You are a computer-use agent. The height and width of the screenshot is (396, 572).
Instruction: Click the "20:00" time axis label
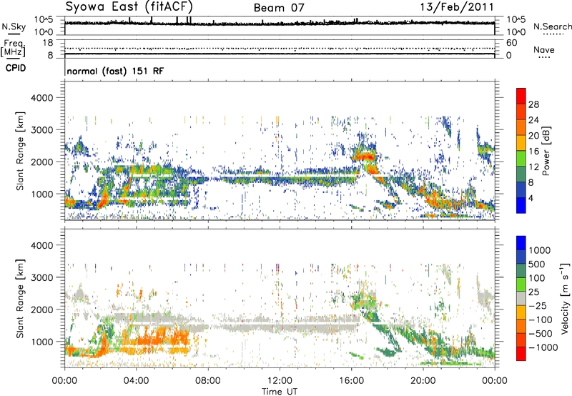(423, 381)
